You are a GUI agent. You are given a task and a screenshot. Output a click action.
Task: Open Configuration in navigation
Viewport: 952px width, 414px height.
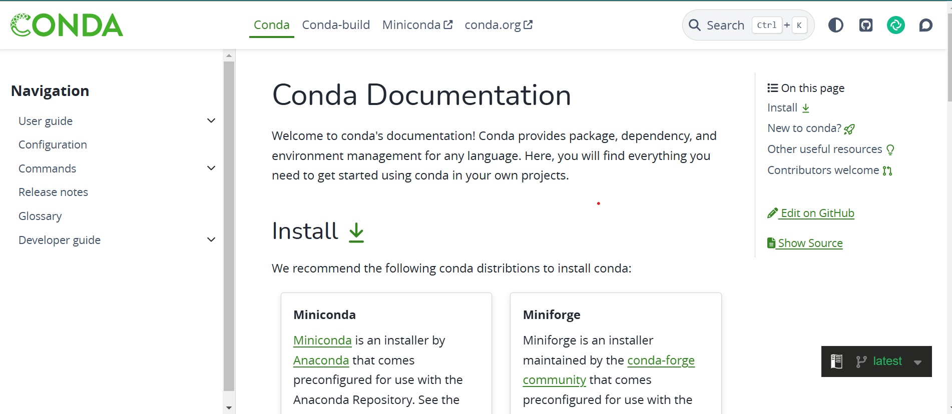click(53, 144)
